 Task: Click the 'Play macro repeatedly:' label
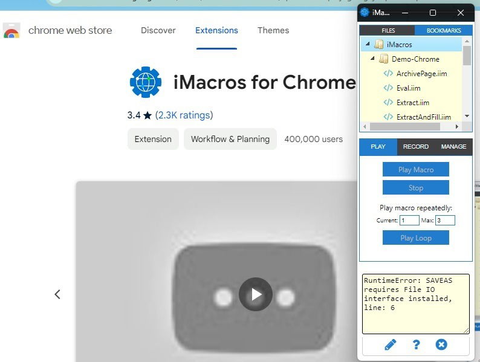pyautogui.click(x=416, y=208)
